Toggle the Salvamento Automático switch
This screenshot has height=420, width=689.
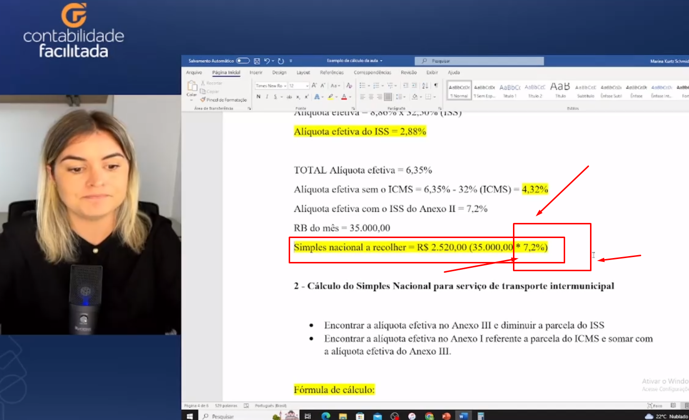243,61
